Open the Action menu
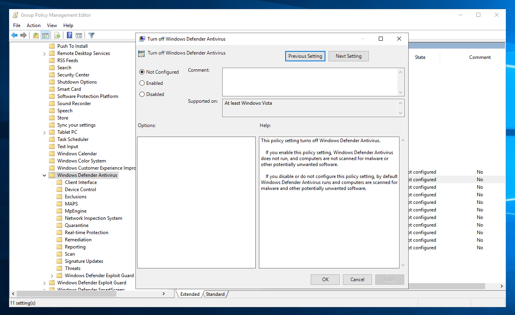515x315 pixels. pos(33,25)
